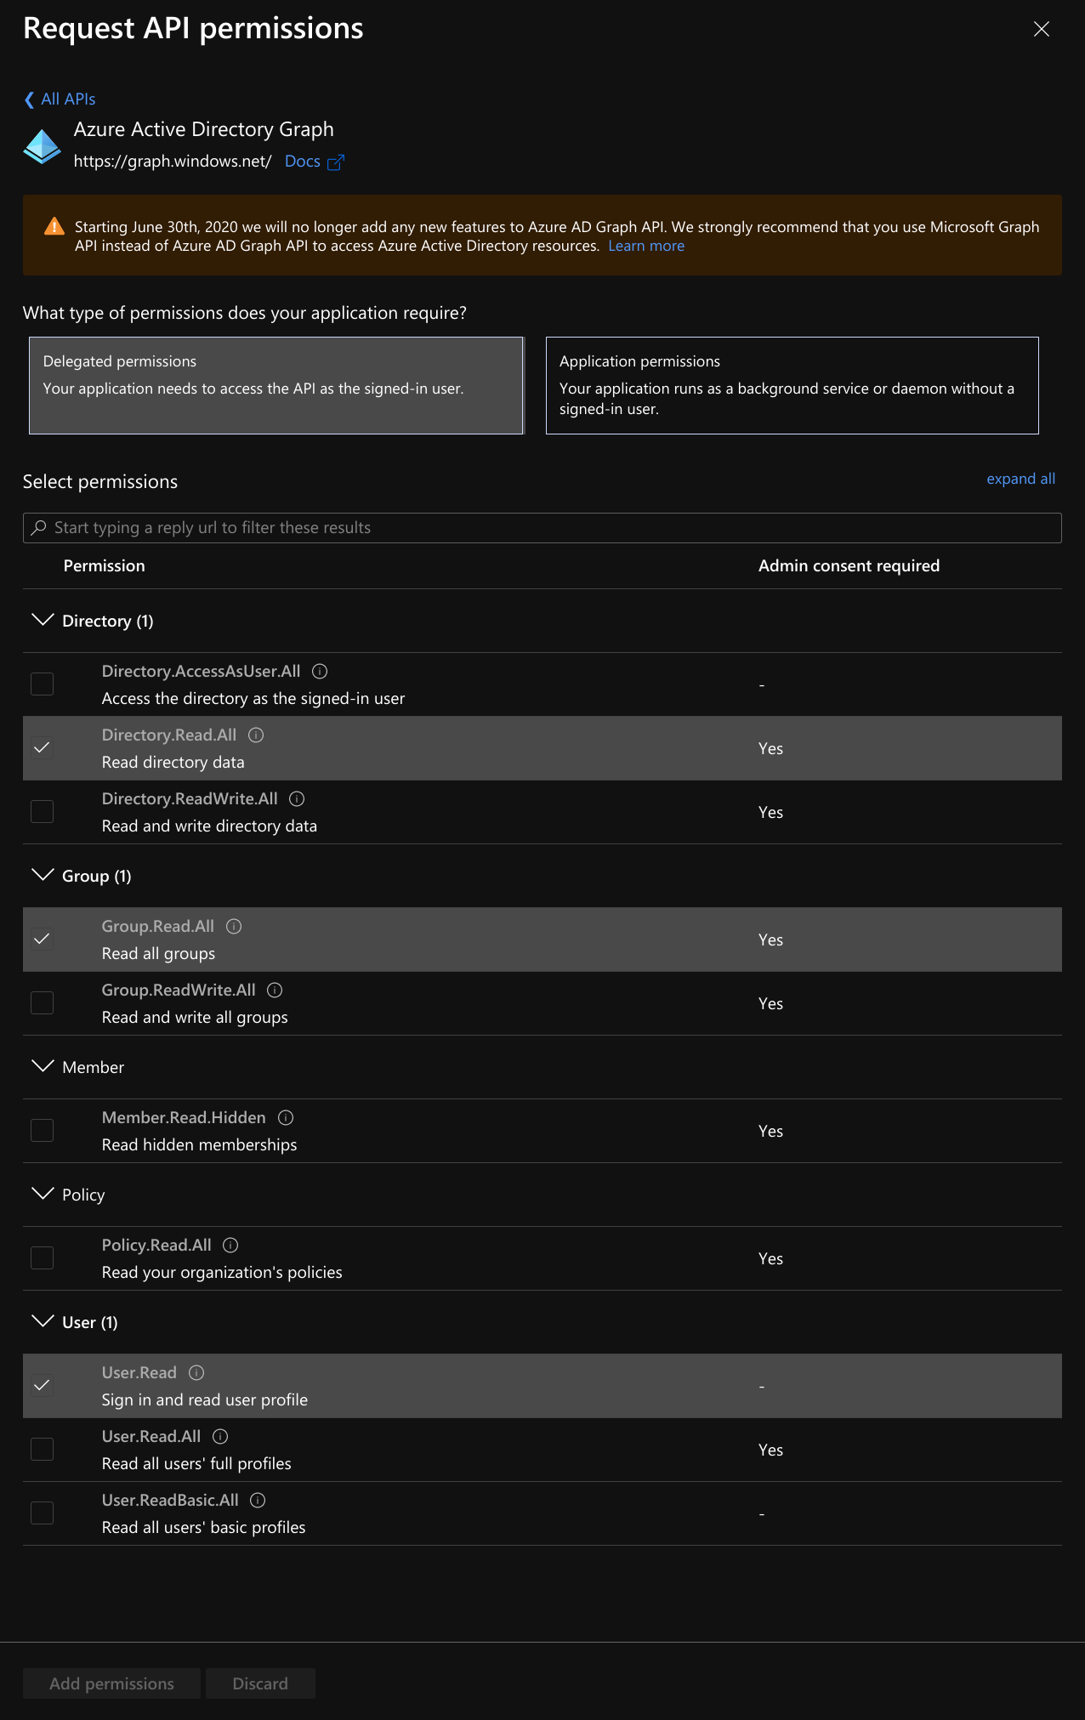
Task: Click the info icon next to Directory.AccessAsUser.All
Action: click(320, 672)
